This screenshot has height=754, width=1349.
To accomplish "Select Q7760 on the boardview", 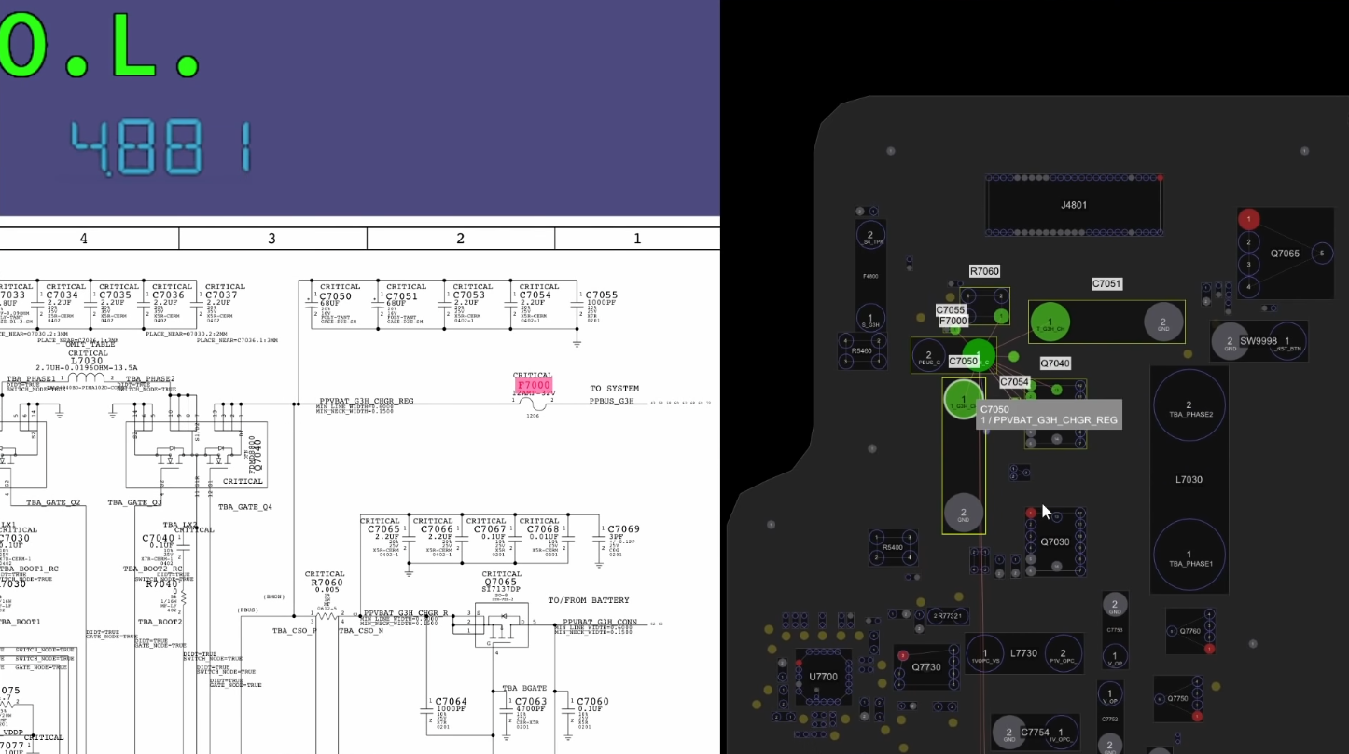I will click(x=1190, y=631).
